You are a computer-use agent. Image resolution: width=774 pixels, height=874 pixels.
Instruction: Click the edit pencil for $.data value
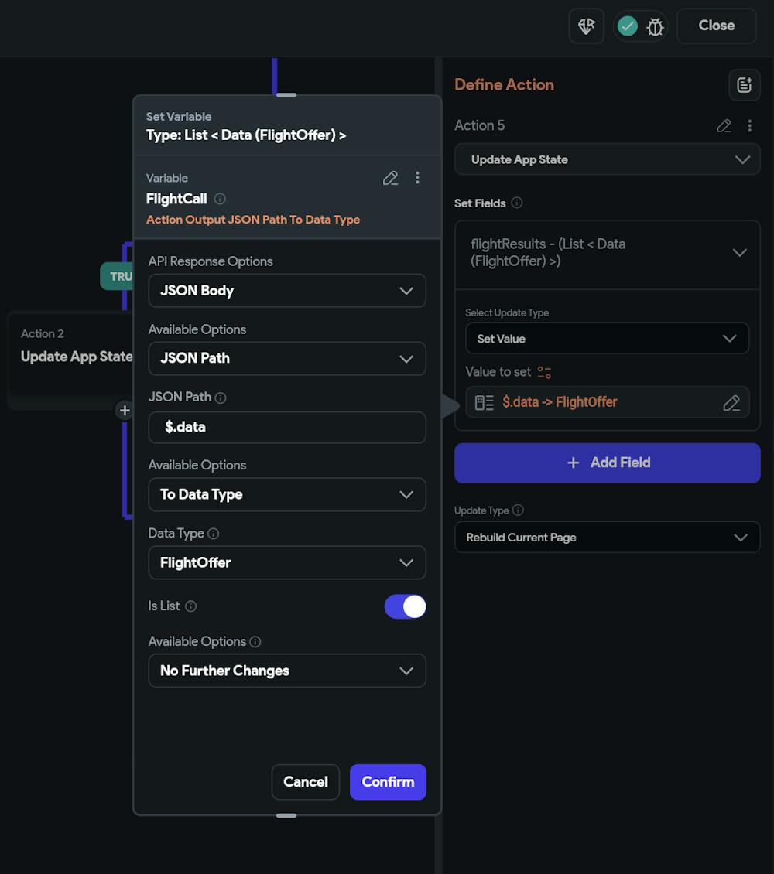click(x=731, y=402)
